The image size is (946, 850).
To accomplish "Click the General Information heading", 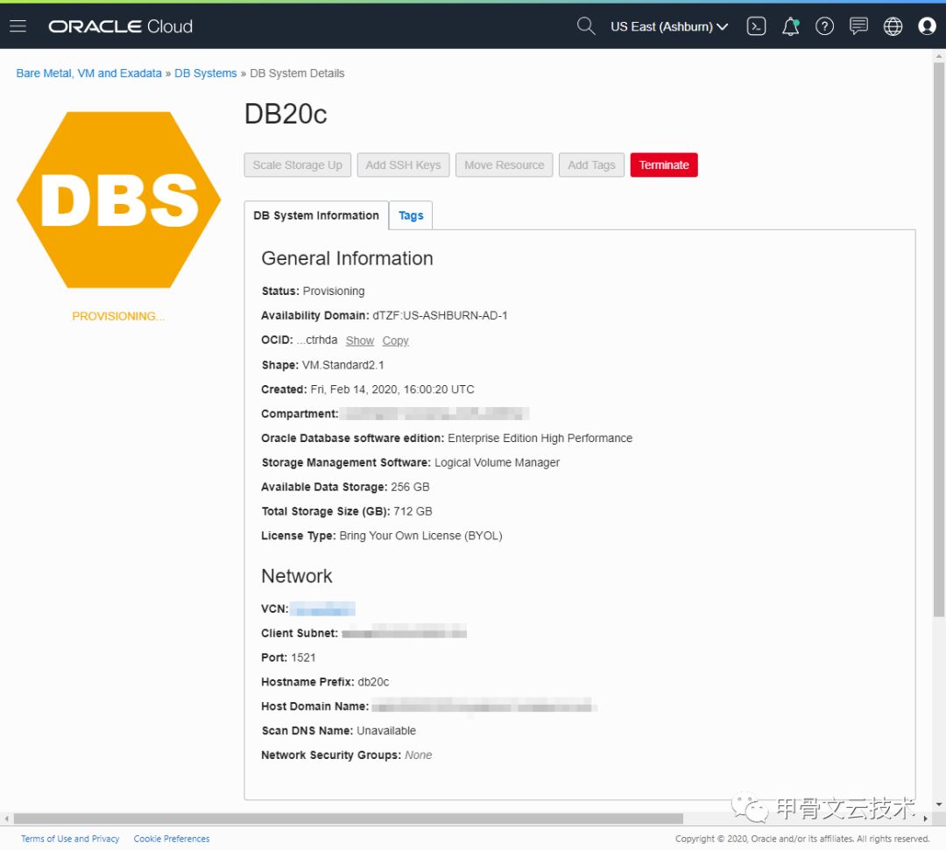I will coord(347,258).
